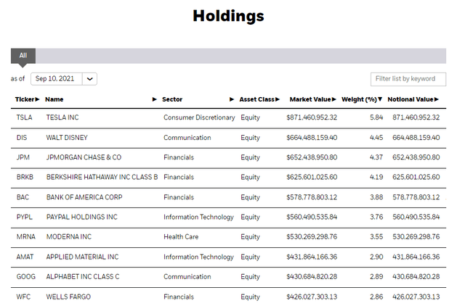Viewport: 465px width, 306px height.
Task: Select the TESLA INC name cell
Action: click(x=62, y=117)
